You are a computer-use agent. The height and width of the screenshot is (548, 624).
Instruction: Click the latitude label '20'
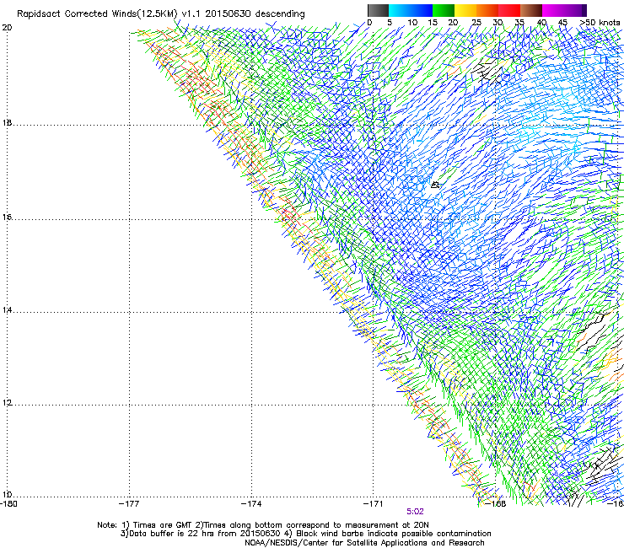(x=7, y=28)
